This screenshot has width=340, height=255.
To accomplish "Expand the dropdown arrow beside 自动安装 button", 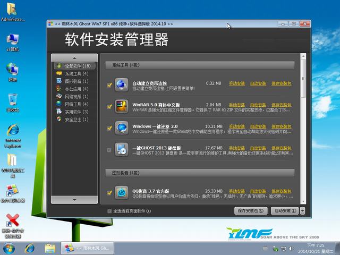I will point(302,211).
